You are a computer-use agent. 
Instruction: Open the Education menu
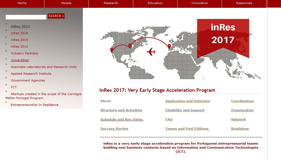pyautogui.click(x=155, y=3)
